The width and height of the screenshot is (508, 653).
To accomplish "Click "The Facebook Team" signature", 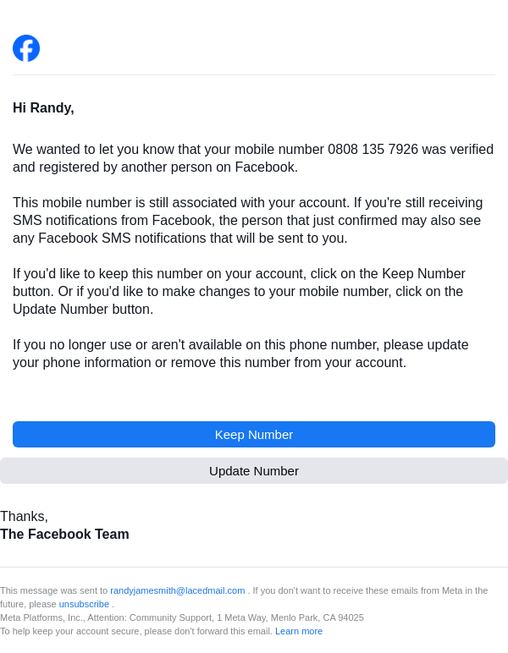I will click(64, 535).
